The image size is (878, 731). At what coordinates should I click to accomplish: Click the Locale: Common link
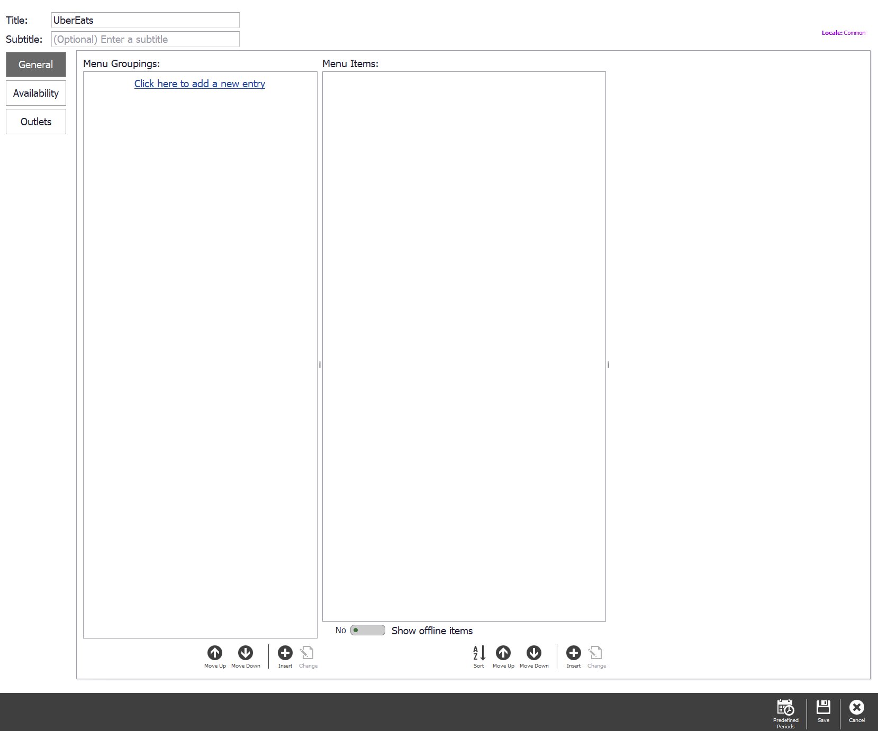[x=844, y=33]
